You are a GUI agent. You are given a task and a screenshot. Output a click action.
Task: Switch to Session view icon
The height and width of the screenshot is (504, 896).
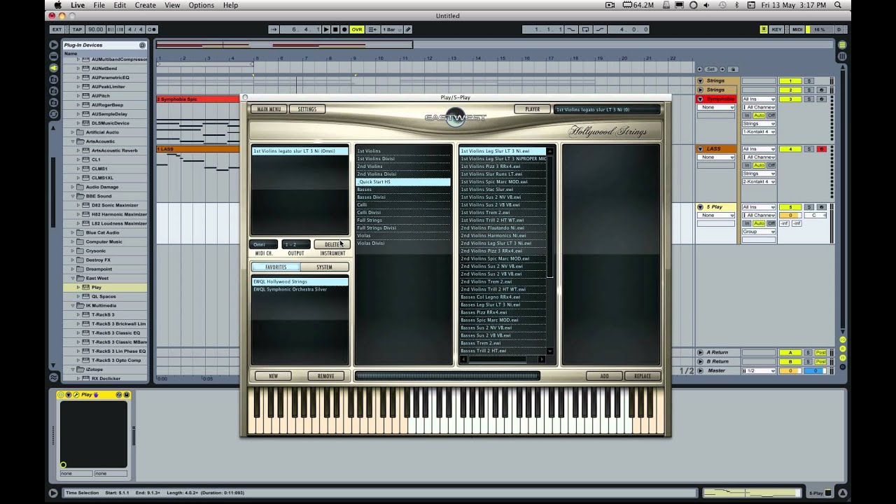(x=842, y=56)
